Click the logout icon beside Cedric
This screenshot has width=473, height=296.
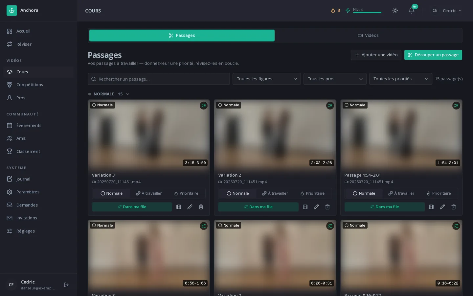(66, 285)
